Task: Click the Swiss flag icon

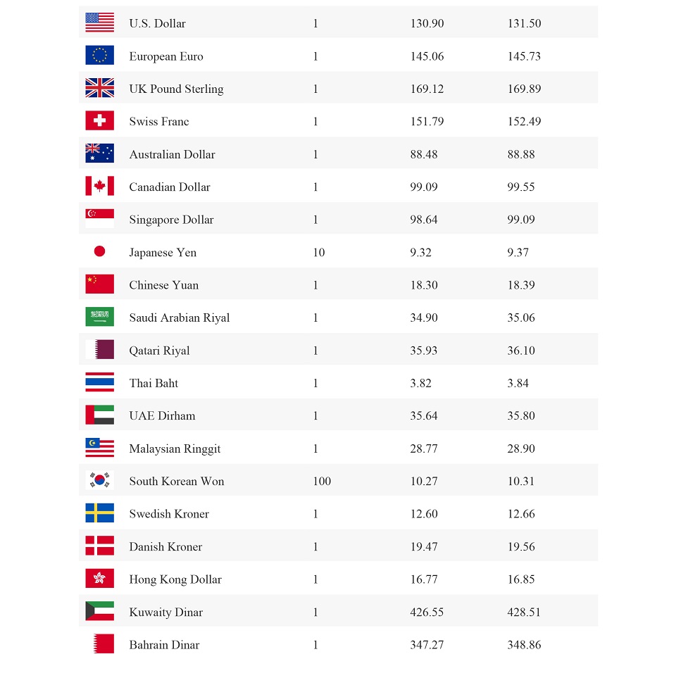Action: 99,120
